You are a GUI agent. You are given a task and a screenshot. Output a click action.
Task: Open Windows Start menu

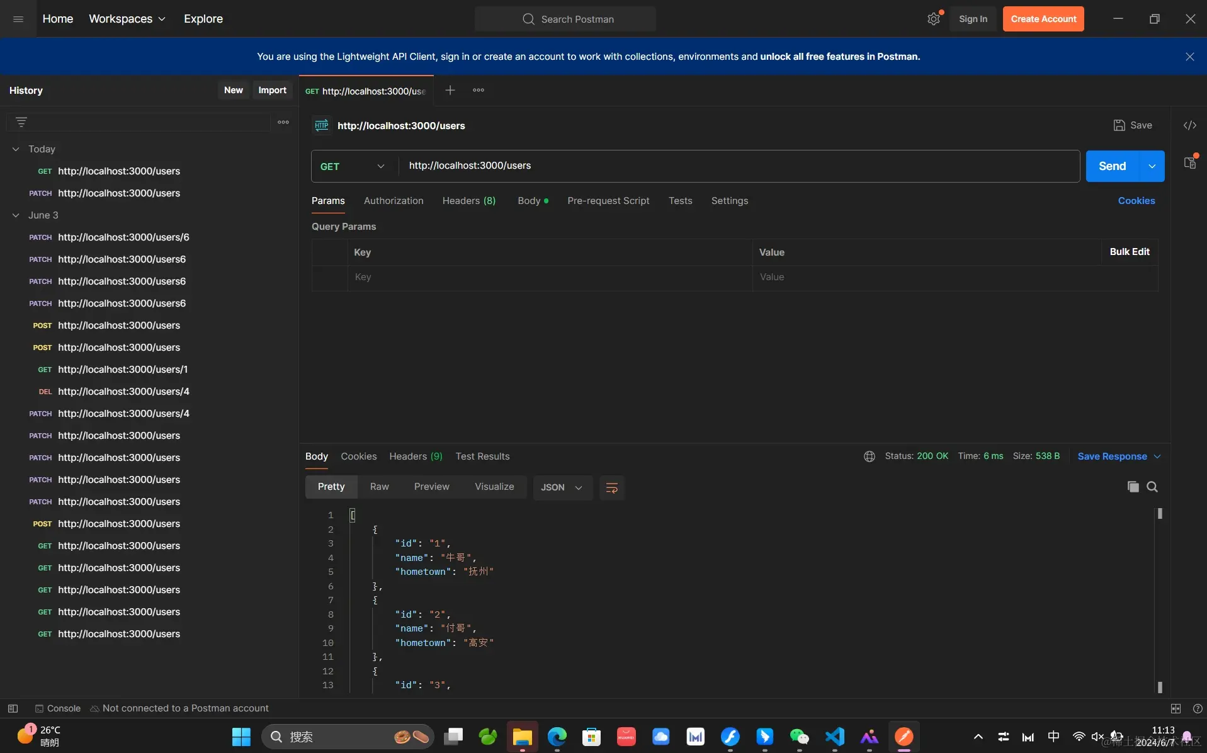coord(241,737)
